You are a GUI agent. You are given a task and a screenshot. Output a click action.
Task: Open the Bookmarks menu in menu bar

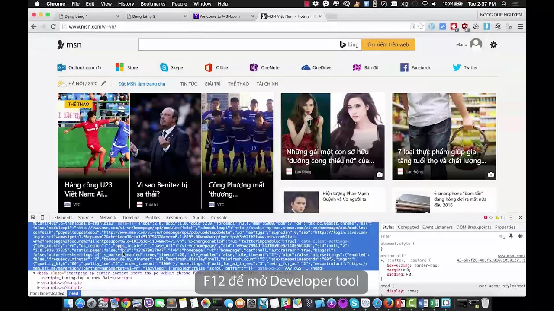pos(153,4)
